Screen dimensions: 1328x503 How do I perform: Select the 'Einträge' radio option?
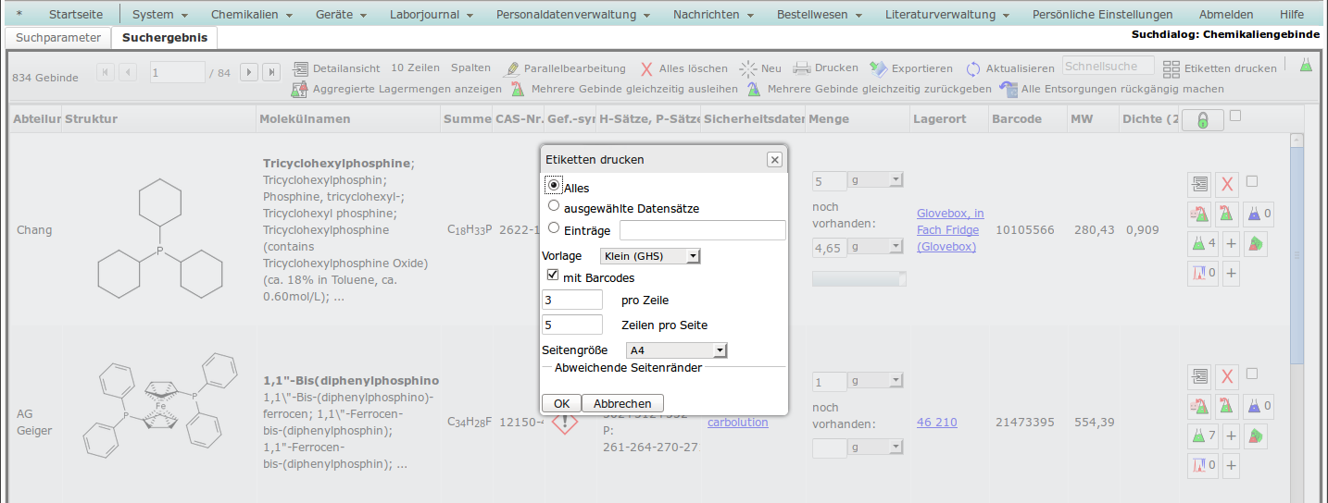point(554,228)
